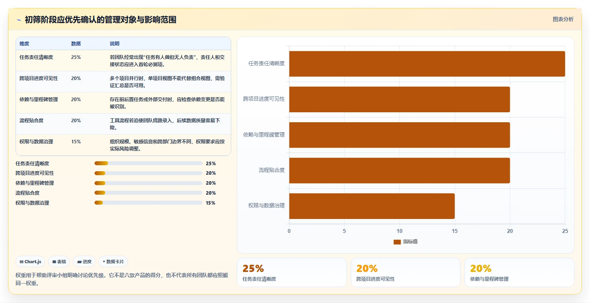Viewport: 590px width, 303px height.
Task: Select the 数据卡片 tag chip
Action: (113, 262)
